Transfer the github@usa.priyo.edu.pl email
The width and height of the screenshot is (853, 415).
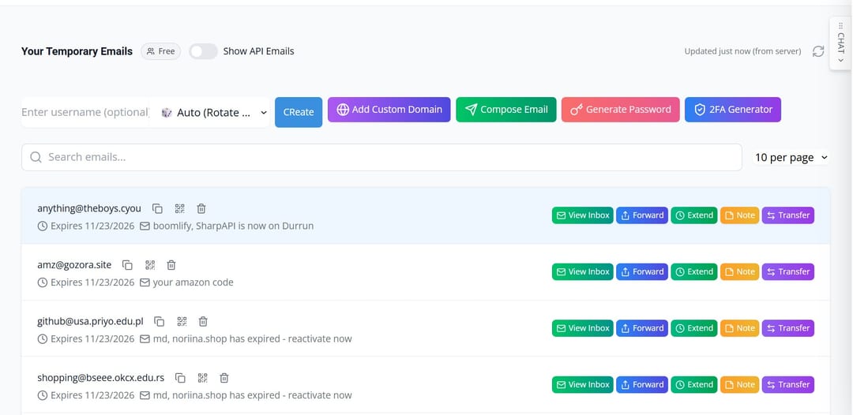click(787, 328)
